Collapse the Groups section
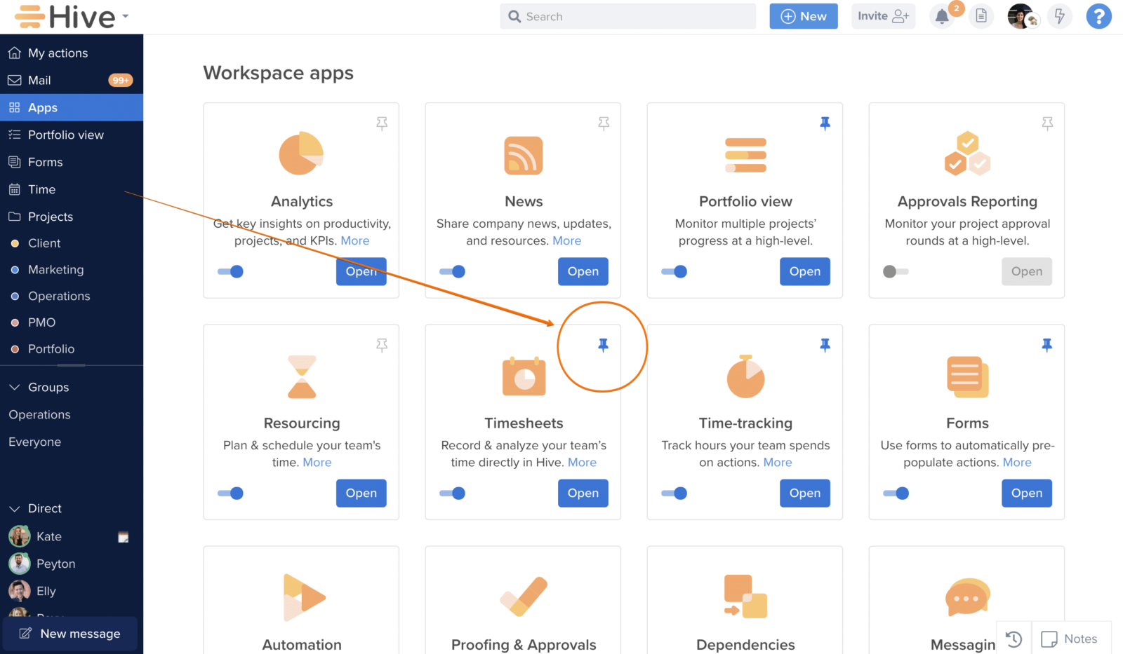Image resolution: width=1123 pixels, height=654 pixels. [15, 387]
